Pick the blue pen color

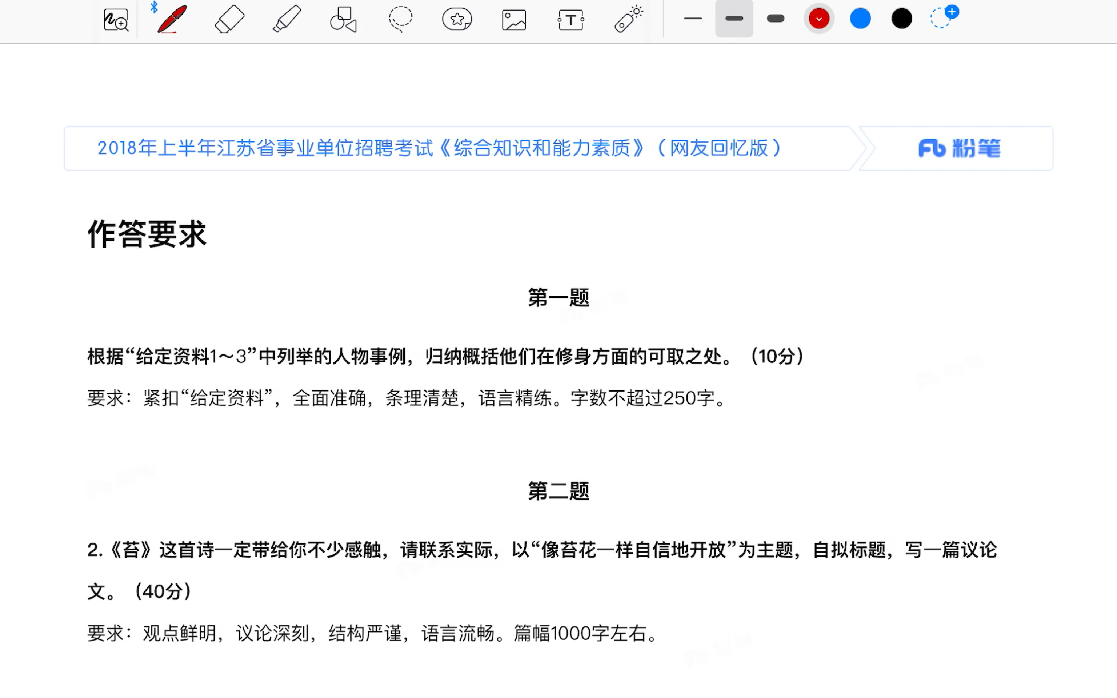860,19
